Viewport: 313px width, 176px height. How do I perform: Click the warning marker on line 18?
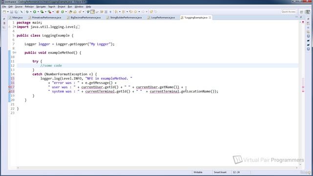pyautogui.click(x=9, y=91)
